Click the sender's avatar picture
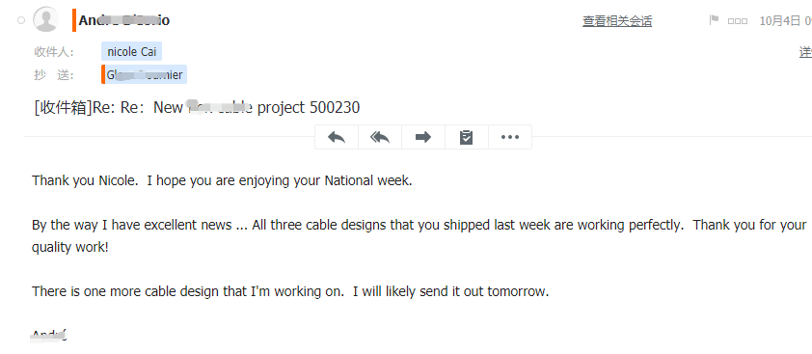The height and width of the screenshot is (354, 812). [45, 19]
